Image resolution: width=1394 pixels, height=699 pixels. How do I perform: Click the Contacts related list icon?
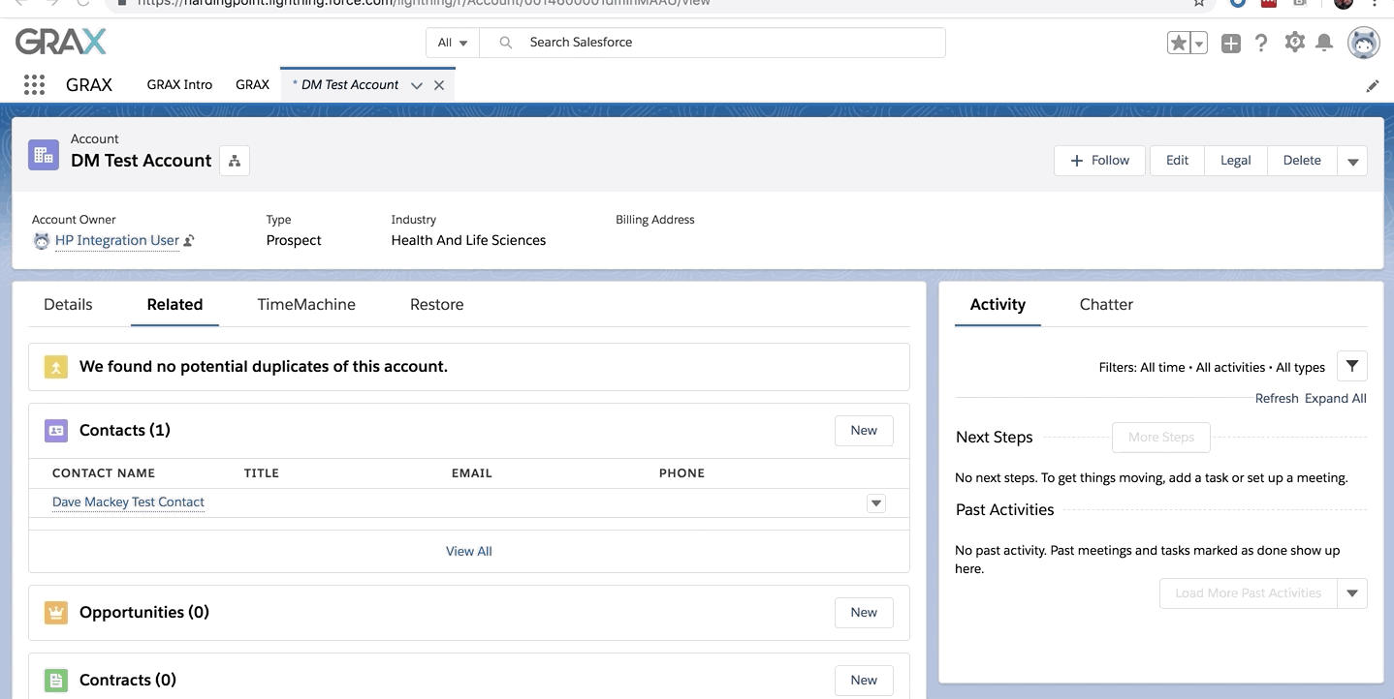[x=56, y=431]
